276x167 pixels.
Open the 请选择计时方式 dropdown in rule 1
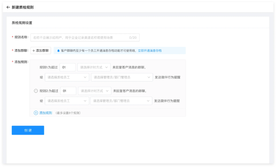pyautogui.click(x=94, y=67)
